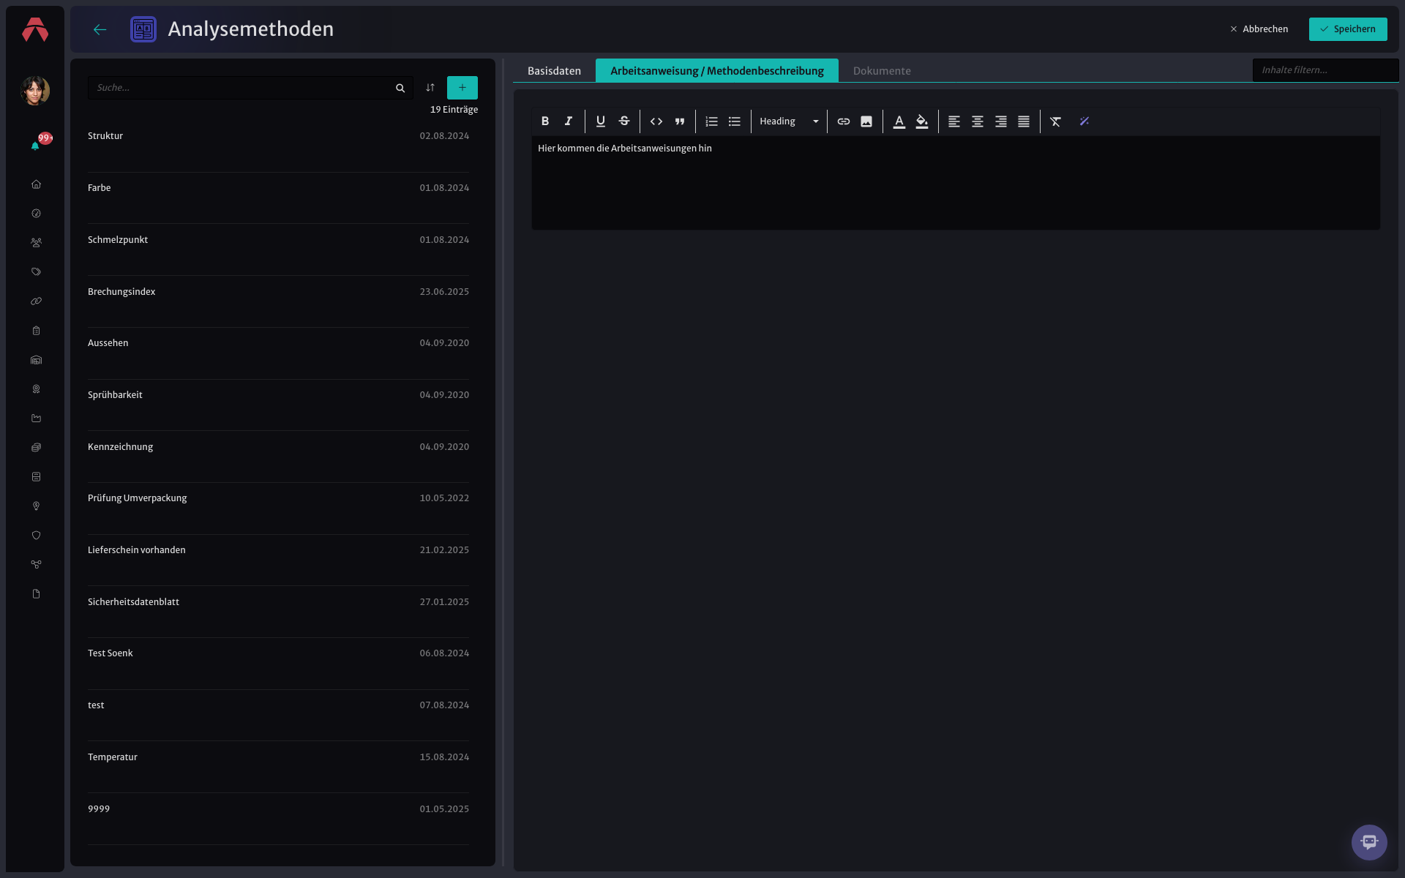The image size is (1405, 878).
Task: Click the magic wand icon in toolbar
Action: (x=1084, y=121)
